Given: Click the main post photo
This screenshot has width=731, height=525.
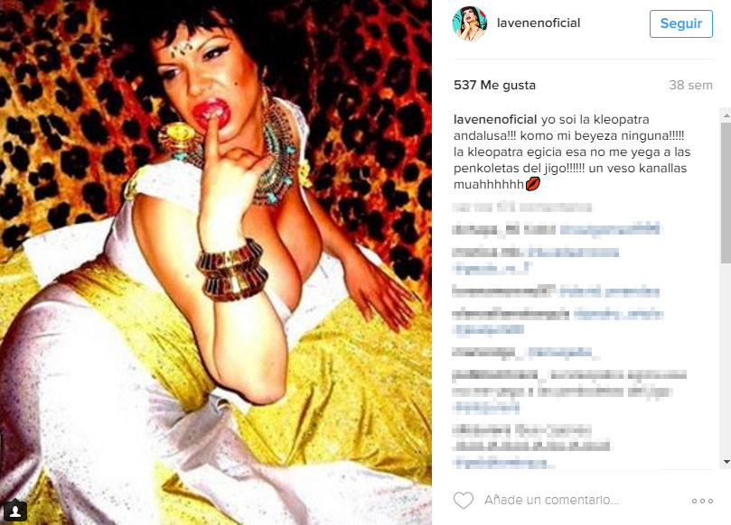Looking at the screenshot, I should pyautogui.click(x=216, y=262).
